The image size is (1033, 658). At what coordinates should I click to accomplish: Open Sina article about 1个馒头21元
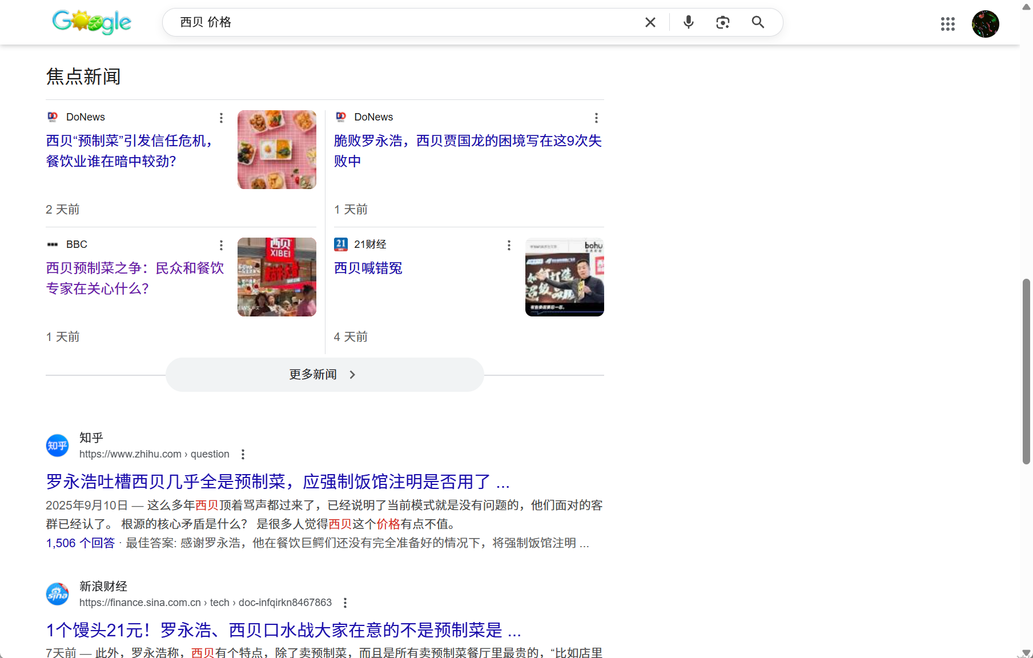[x=283, y=630]
